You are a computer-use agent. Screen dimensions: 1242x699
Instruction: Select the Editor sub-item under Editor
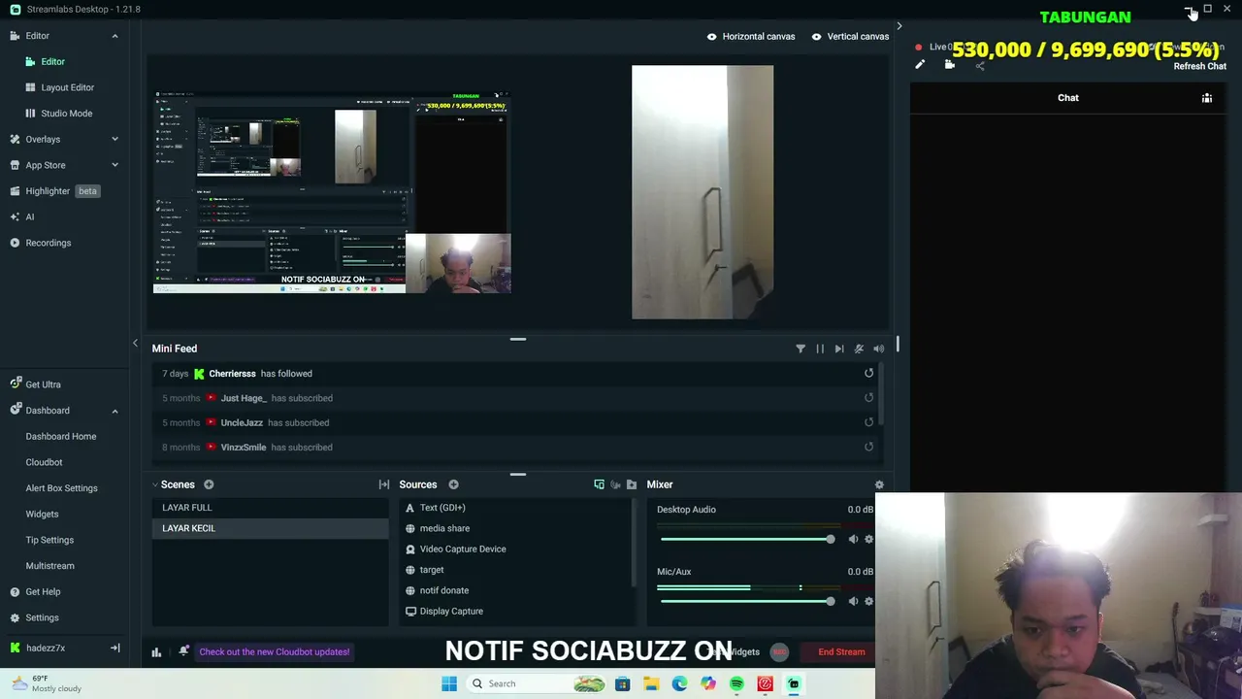tap(52, 61)
